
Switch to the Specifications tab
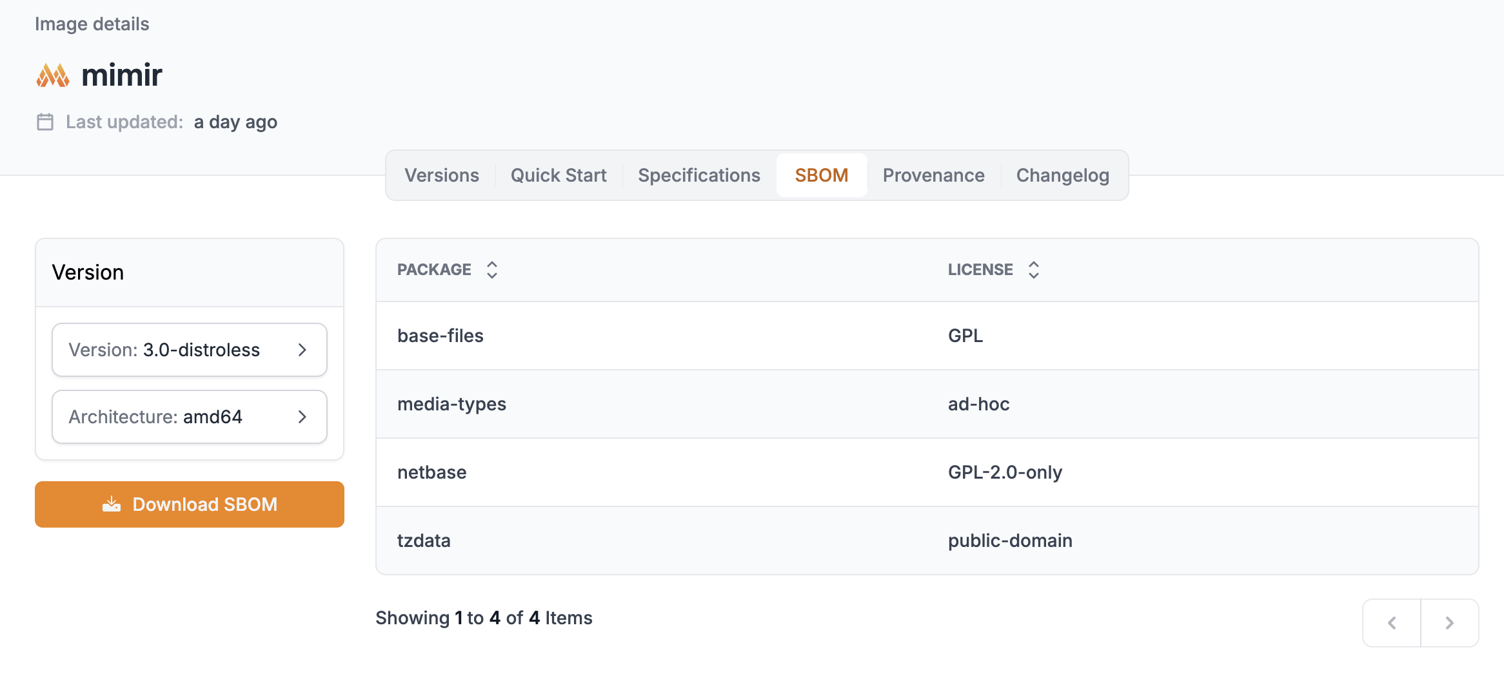point(699,175)
